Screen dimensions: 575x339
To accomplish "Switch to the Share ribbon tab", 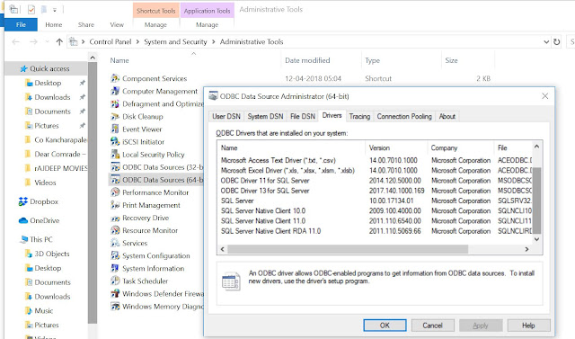I will (x=86, y=24).
